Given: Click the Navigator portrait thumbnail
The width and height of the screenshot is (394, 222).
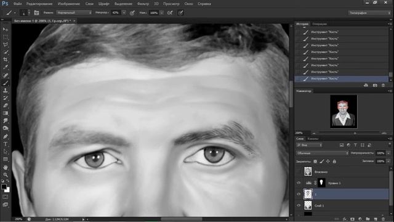Looking at the screenshot, I should click(x=344, y=112).
